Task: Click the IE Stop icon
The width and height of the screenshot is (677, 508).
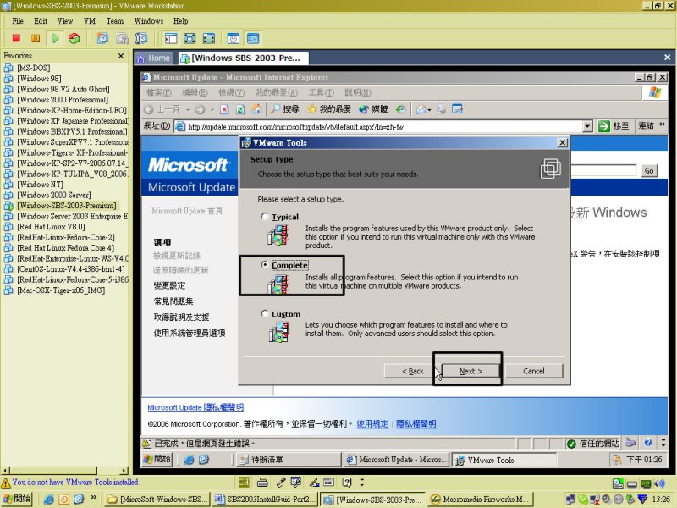Action: pos(224,109)
